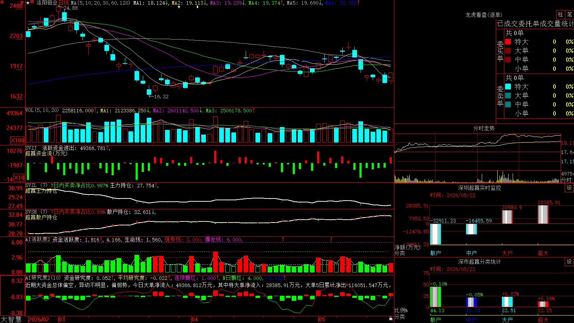574x323 pixels.
Task: Open the VOL(5,10,20) indicator label
Action: tap(42, 111)
